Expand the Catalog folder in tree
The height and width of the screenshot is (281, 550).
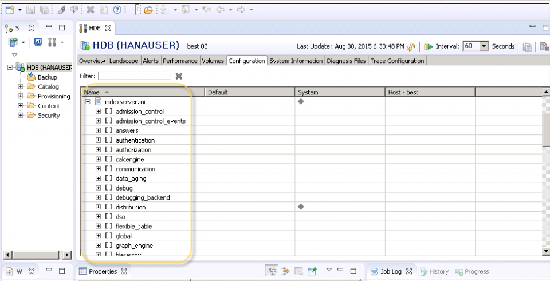[21, 87]
